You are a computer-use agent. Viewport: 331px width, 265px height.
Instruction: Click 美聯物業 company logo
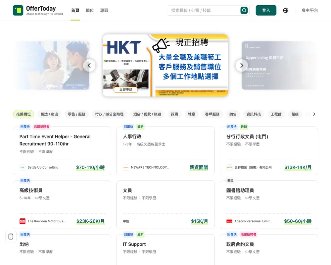[x=229, y=167]
